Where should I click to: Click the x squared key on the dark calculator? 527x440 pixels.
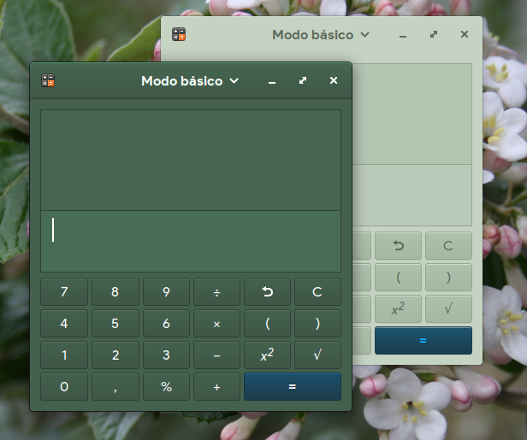pos(267,355)
